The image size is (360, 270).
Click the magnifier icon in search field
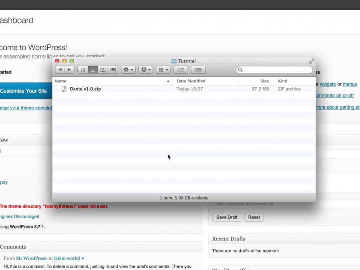(240, 70)
